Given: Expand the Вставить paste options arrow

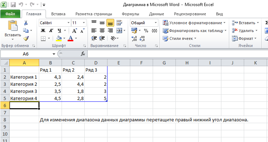Looking at the screenshot, I should click(x=13, y=40).
